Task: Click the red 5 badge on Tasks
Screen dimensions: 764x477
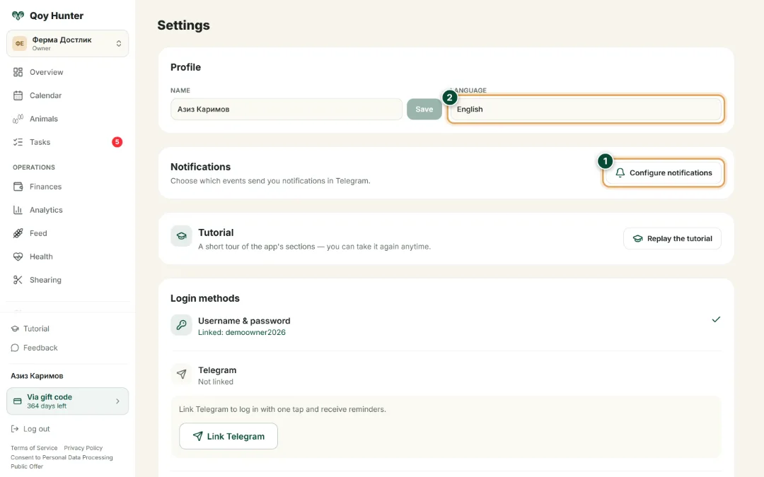Action: [117, 142]
